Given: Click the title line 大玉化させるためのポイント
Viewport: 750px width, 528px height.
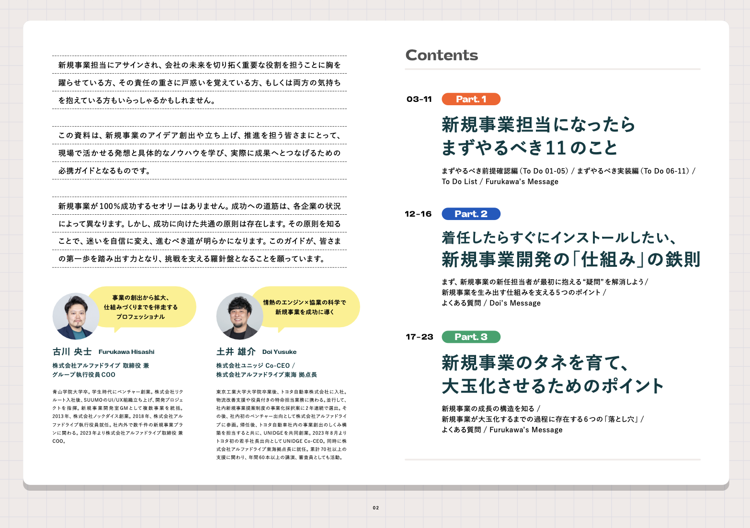Looking at the screenshot, I should pos(553,386).
